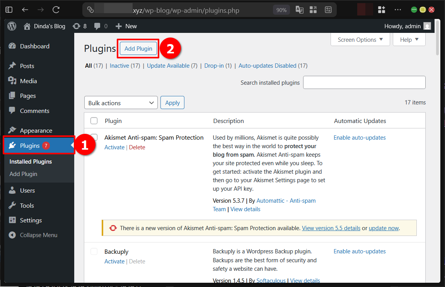Click update now for Akismet Anti-spam
Image resolution: width=445 pixels, height=287 pixels.
click(384, 228)
